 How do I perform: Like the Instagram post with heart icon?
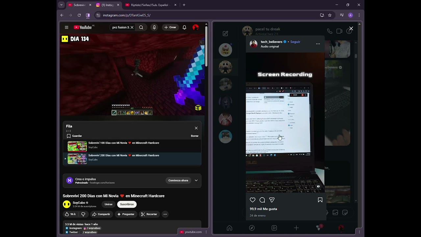[253, 200]
